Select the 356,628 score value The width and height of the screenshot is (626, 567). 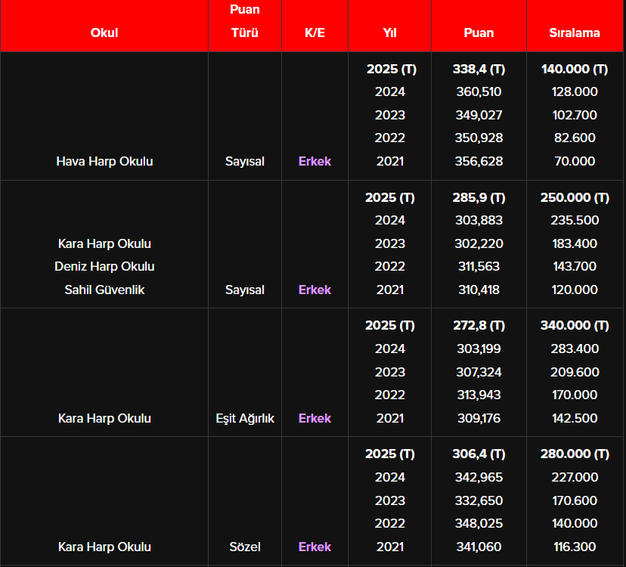click(x=479, y=161)
